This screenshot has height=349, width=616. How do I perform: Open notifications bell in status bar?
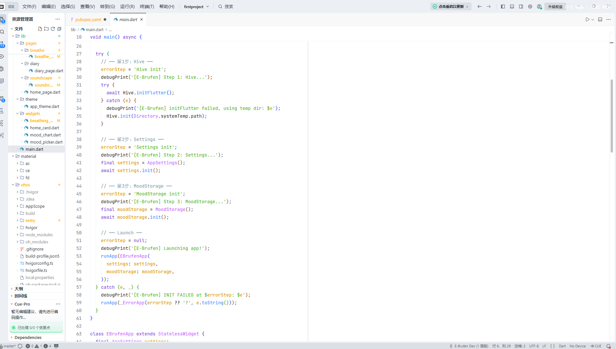tap(609, 346)
